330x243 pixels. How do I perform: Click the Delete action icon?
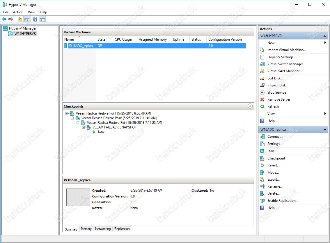pos(262,193)
